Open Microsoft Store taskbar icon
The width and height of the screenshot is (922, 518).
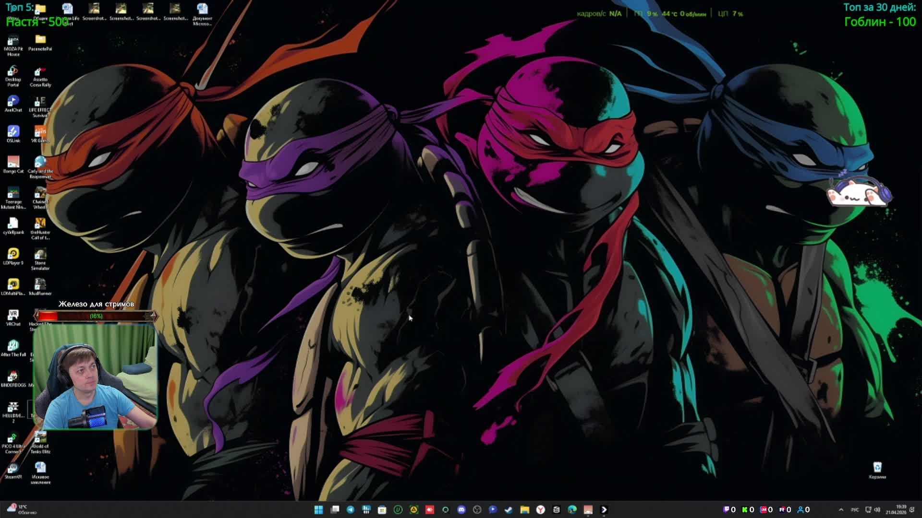[382, 509]
